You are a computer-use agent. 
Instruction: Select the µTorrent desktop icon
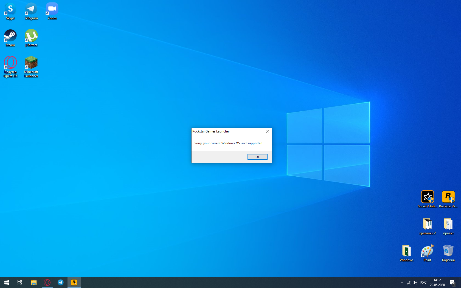pyautogui.click(x=31, y=38)
